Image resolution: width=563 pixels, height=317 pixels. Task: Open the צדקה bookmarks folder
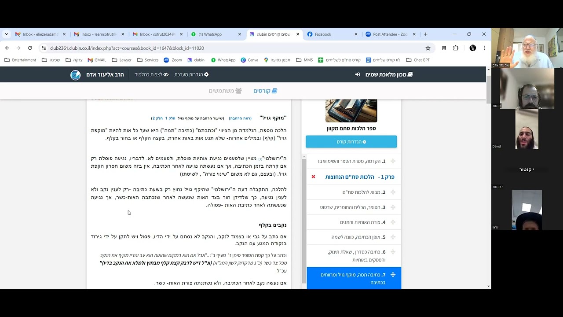pyautogui.click(x=74, y=60)
